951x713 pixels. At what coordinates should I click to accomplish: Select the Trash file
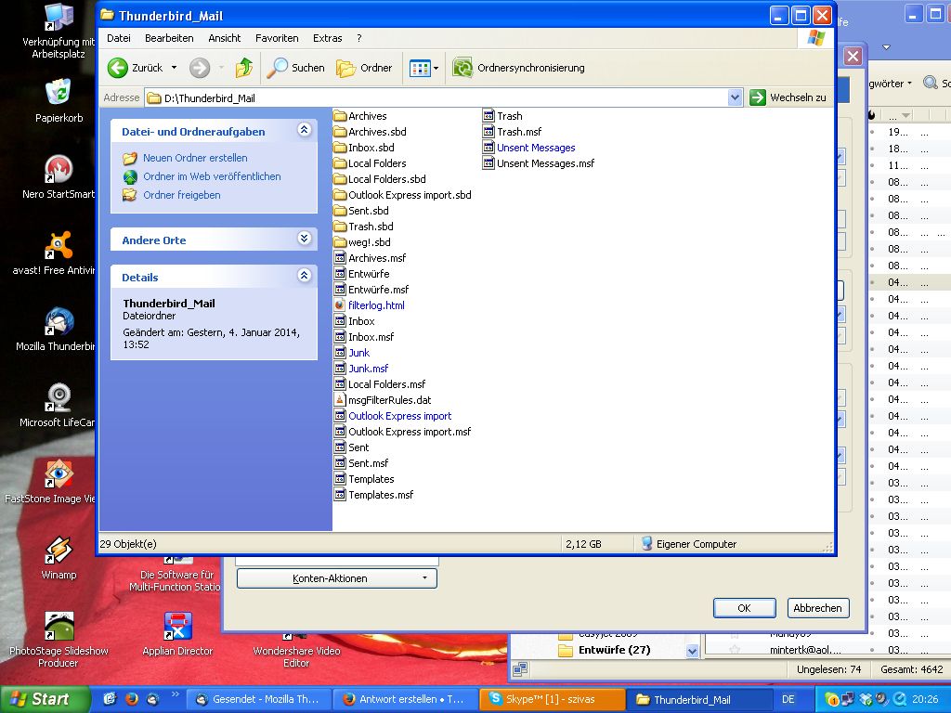pos(502,116)
